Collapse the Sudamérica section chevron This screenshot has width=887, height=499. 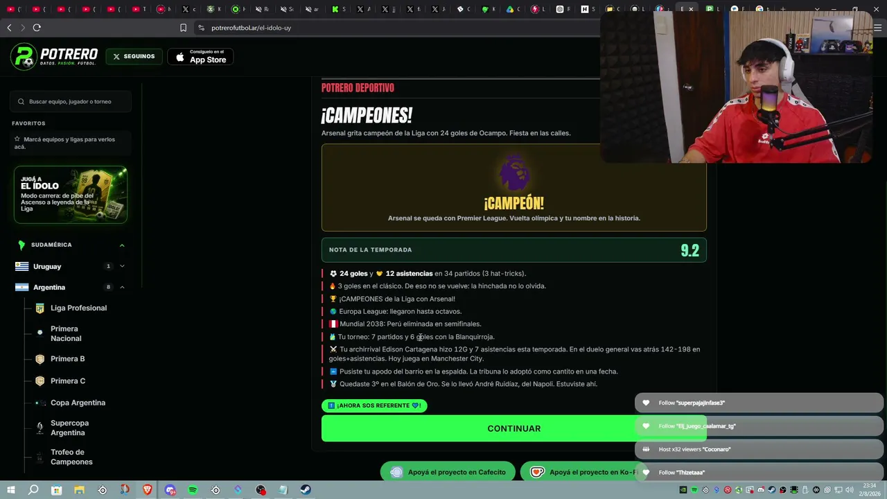(122, 245)
